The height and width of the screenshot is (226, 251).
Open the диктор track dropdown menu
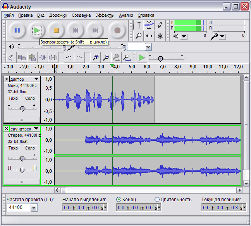[36, 79]
